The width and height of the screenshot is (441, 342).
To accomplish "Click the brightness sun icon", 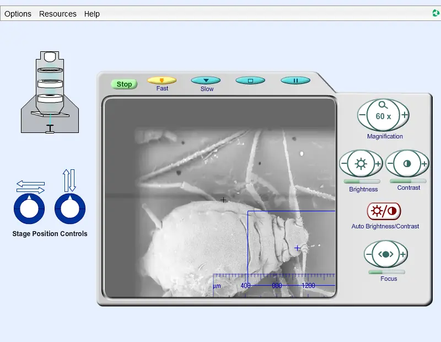I will coord(361,163).
